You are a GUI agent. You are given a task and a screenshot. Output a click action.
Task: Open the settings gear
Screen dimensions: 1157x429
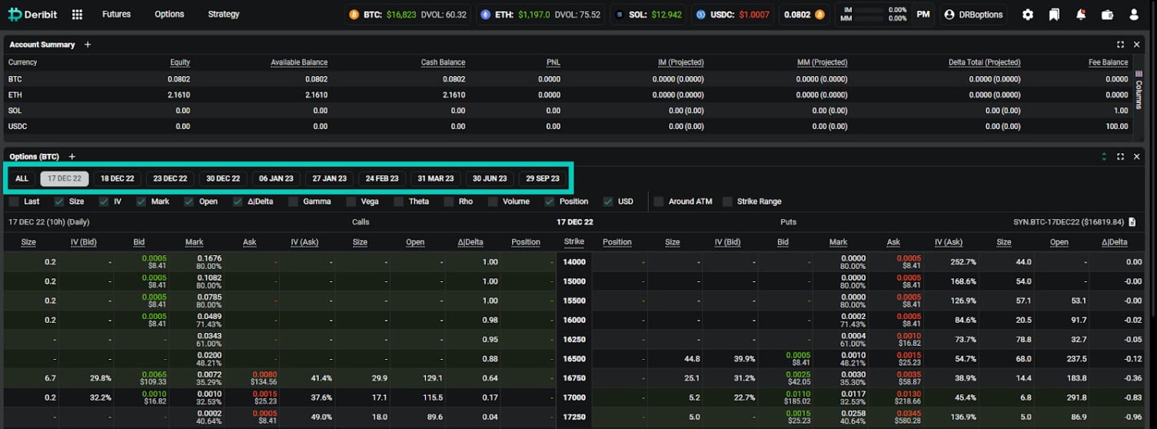[x=1028, y=15]
